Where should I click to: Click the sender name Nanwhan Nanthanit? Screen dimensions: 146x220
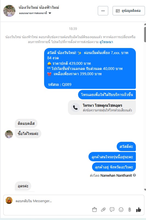click(116, 175)
